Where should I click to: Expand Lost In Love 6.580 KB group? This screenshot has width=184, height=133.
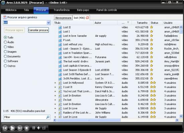(55, 108)
